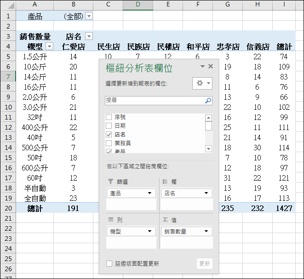The image size is (304, 279).
Task: Click the 值 area sigma icon
Action: pos(165,219)
